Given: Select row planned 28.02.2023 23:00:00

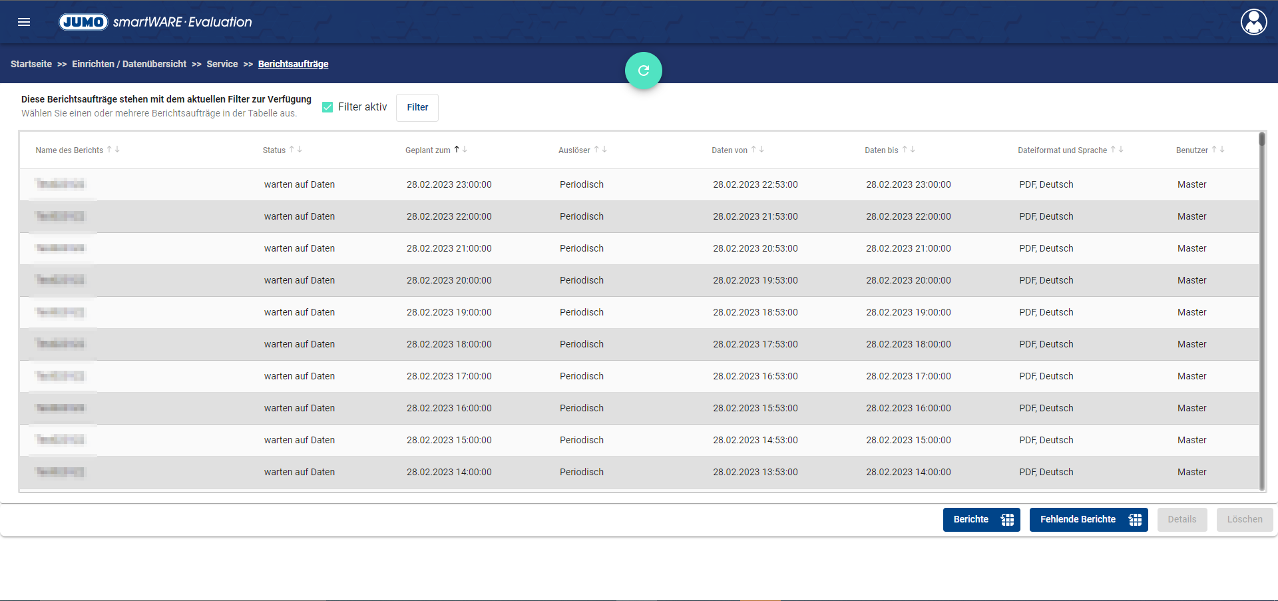Looking at the screenshot, I should click(x=639, y=184).
